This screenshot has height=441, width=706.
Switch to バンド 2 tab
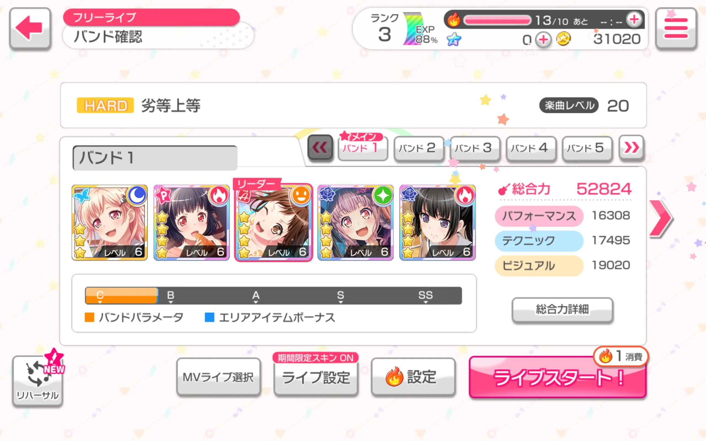tap(419, 148)
